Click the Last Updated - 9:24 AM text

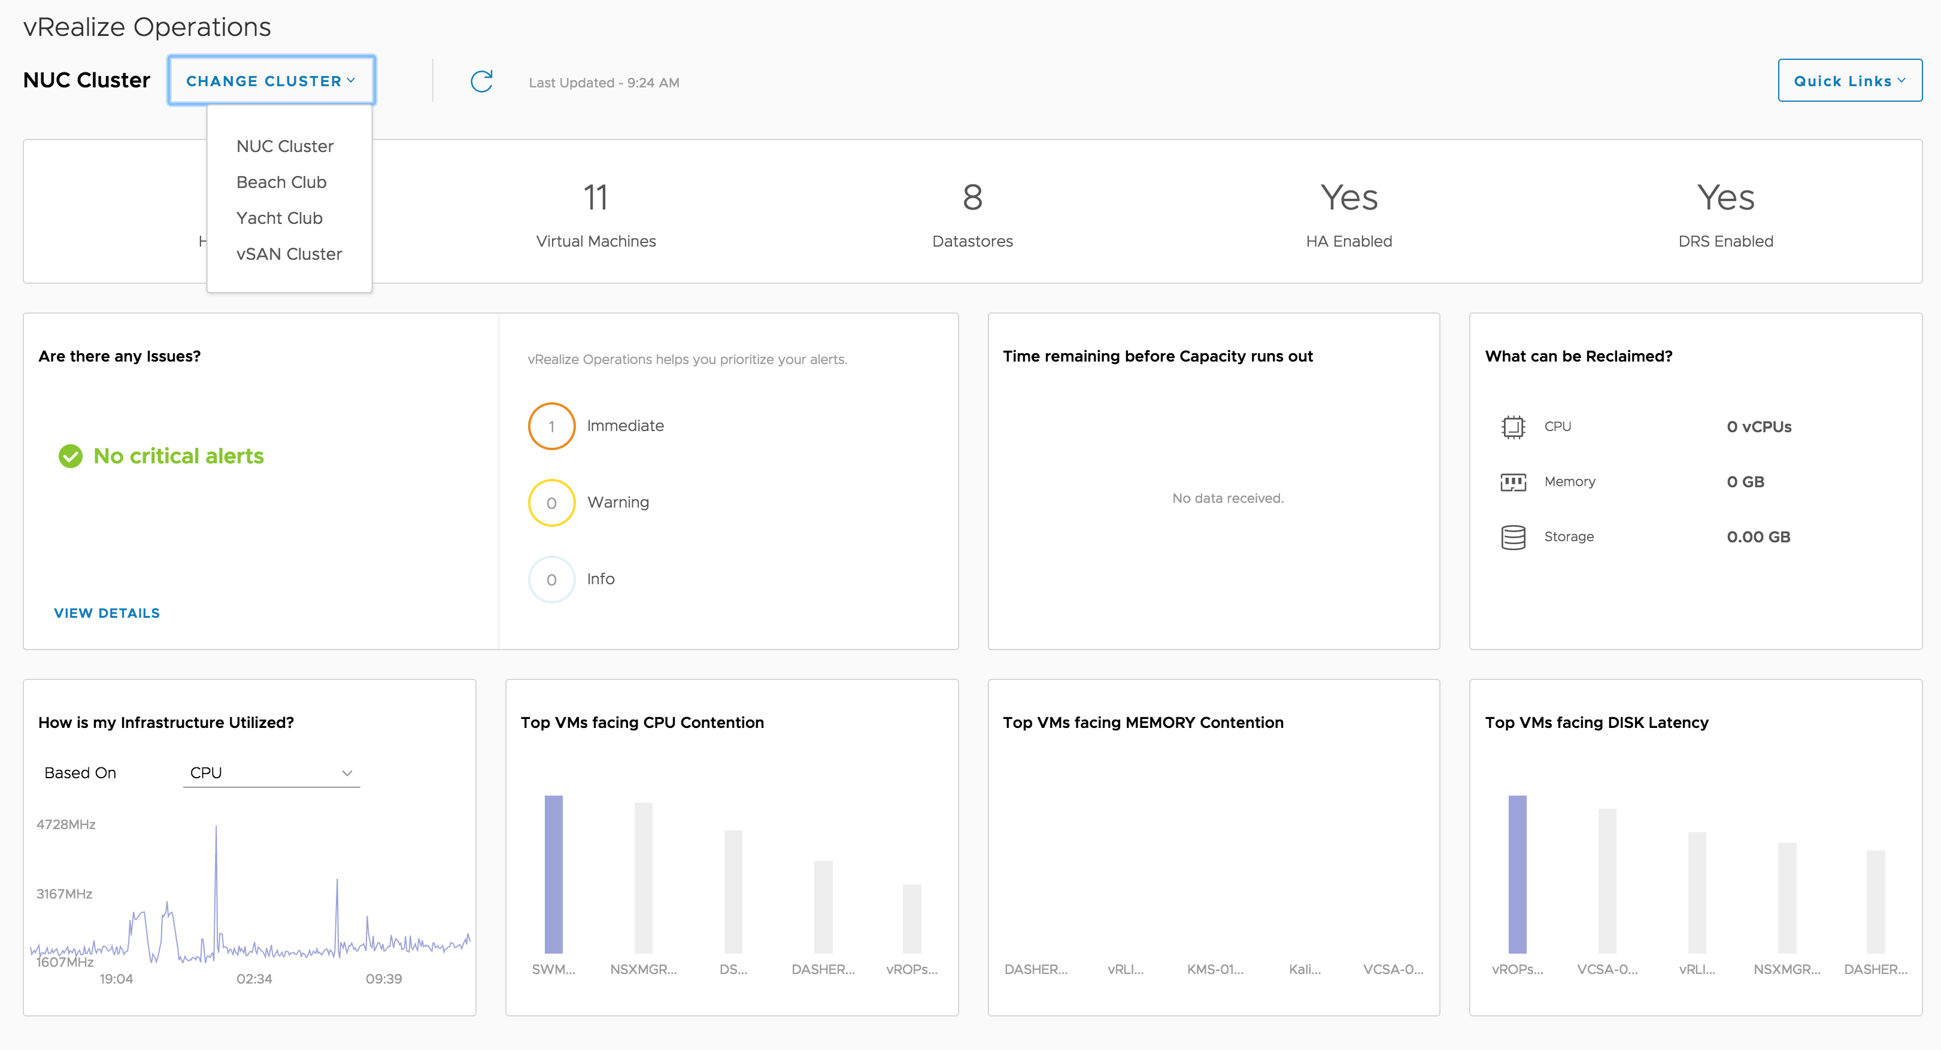(x=604, y=83)
